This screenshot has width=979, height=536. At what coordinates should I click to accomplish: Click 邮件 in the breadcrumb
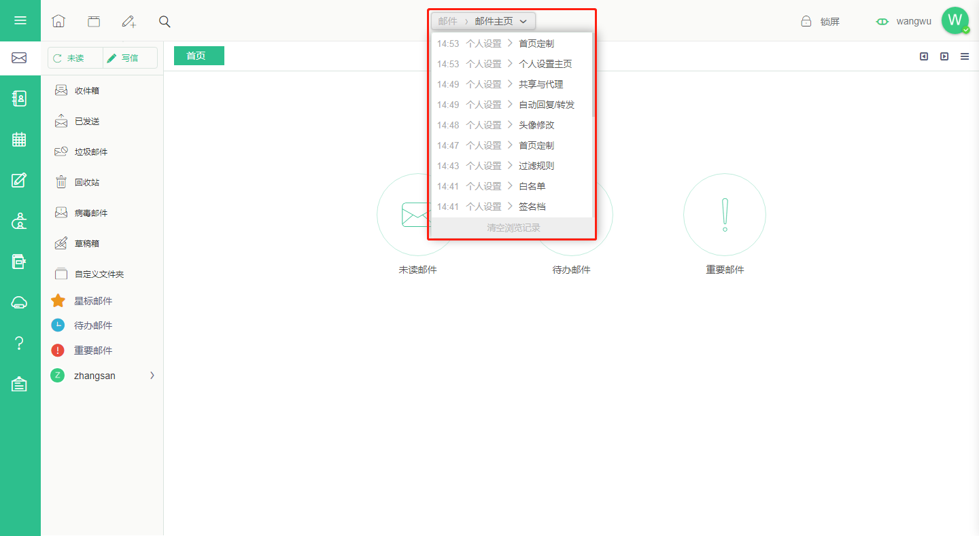click(448, 21)
